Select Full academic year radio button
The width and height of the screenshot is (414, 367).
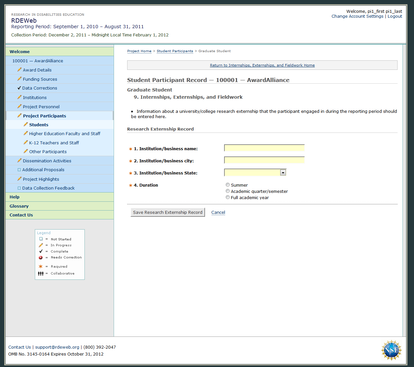[x=228, y=197]
